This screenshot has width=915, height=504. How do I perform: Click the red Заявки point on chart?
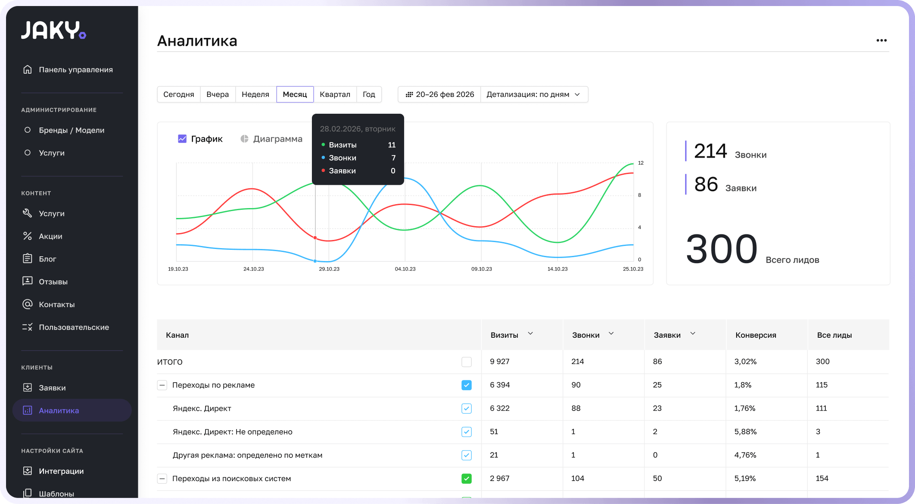(x=315, y=238)
